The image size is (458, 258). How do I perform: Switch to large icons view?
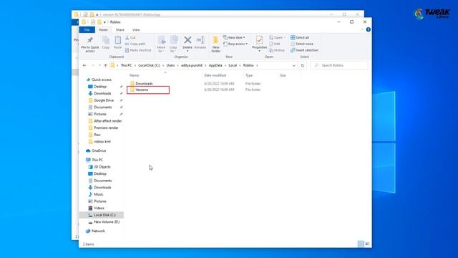[x=367, y=244]
